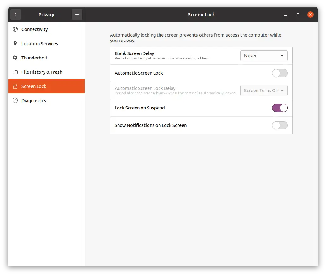
Task: Maximize the Settings window
Action: (298, 15)
